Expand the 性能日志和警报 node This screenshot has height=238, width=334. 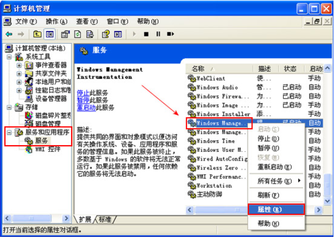coord(19,91)
